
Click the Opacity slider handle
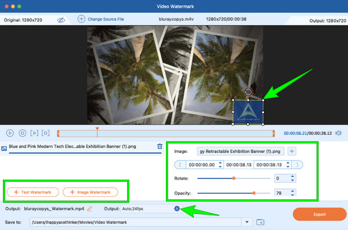(x=254, y=193)
